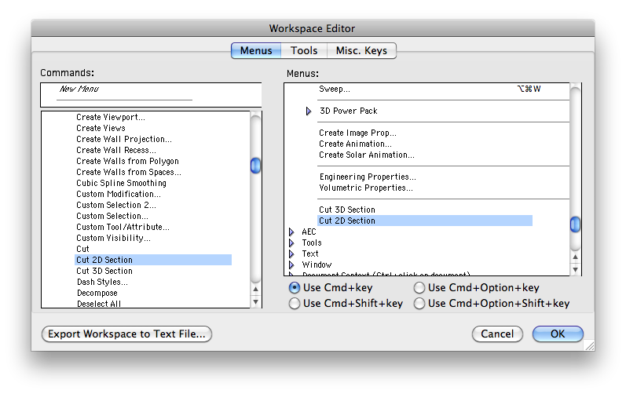Viewport: 626px width, 394px height.
Task: Choose Use Cmd+Option+Shift+key radio button
Action: 419,303
